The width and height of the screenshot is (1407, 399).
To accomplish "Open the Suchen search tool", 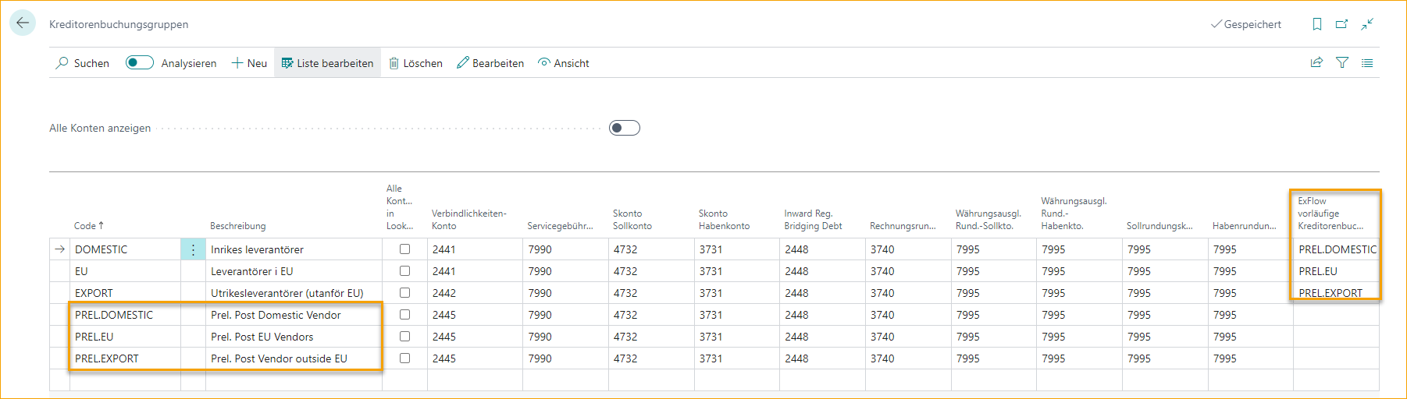I will click(x=83, y=63).
